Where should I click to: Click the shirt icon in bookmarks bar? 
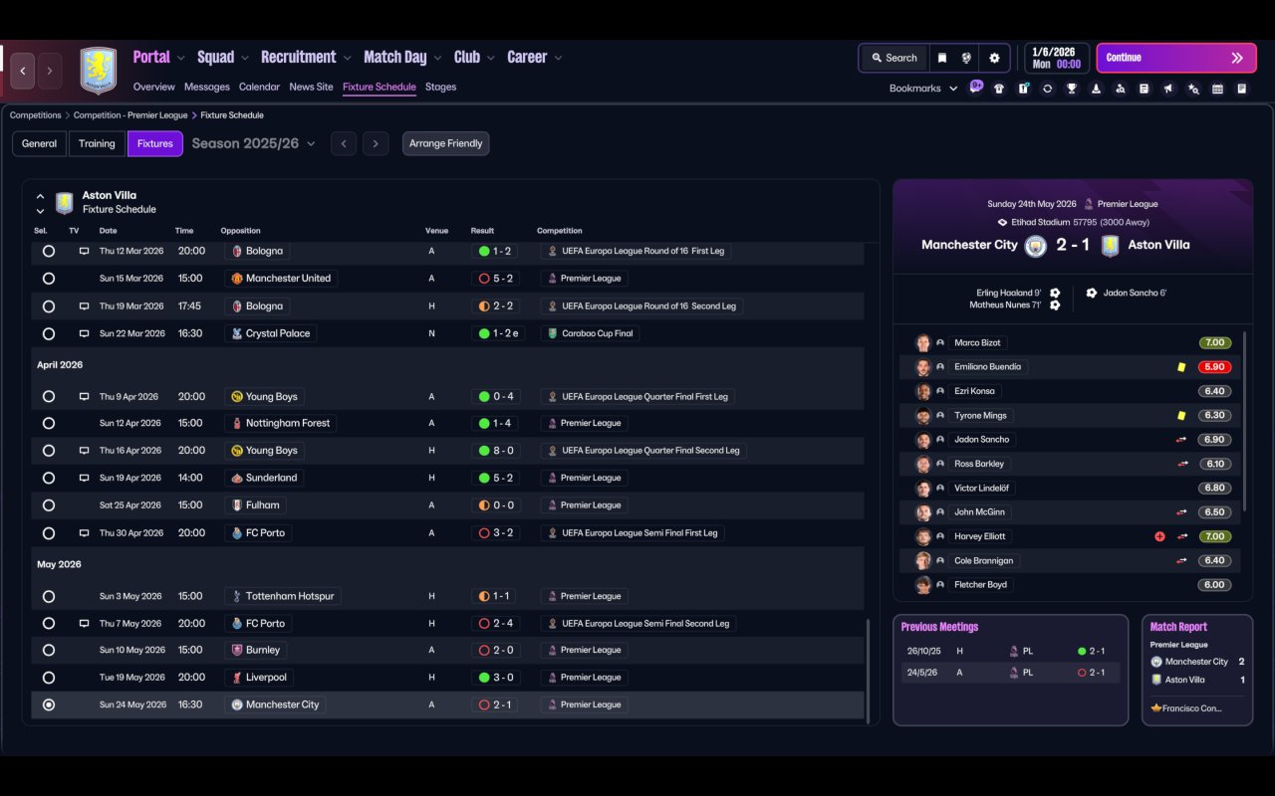click(x=999, y=89)
